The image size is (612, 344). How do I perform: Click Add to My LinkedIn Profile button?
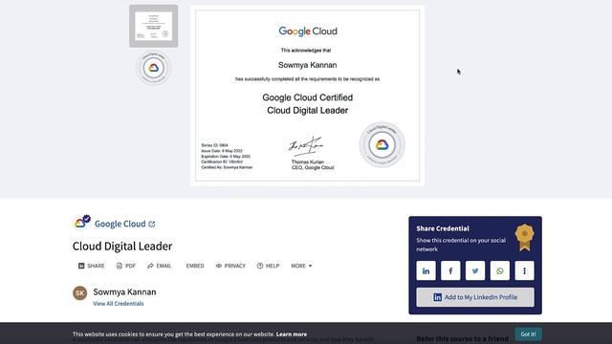(x=475, y=297)
